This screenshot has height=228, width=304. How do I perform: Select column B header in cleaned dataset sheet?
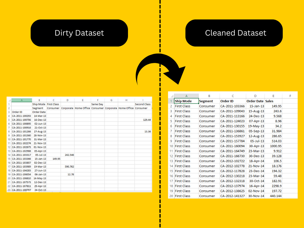click(x=209, y=96)
